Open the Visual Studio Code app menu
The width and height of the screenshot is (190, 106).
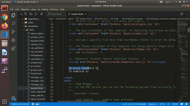pos(26,2)
